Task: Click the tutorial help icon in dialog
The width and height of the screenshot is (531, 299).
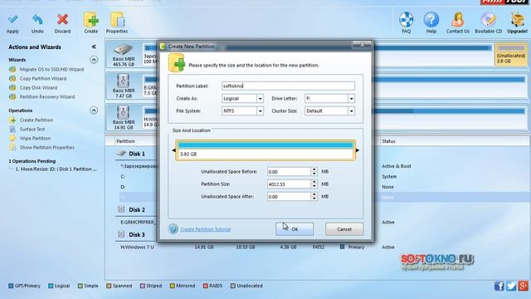Action: pos(173,229)
